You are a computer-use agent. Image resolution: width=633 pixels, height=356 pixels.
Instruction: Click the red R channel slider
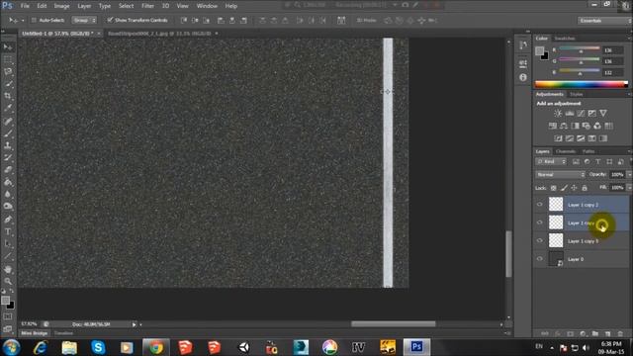pyautogui.click(x=580, y=48)
